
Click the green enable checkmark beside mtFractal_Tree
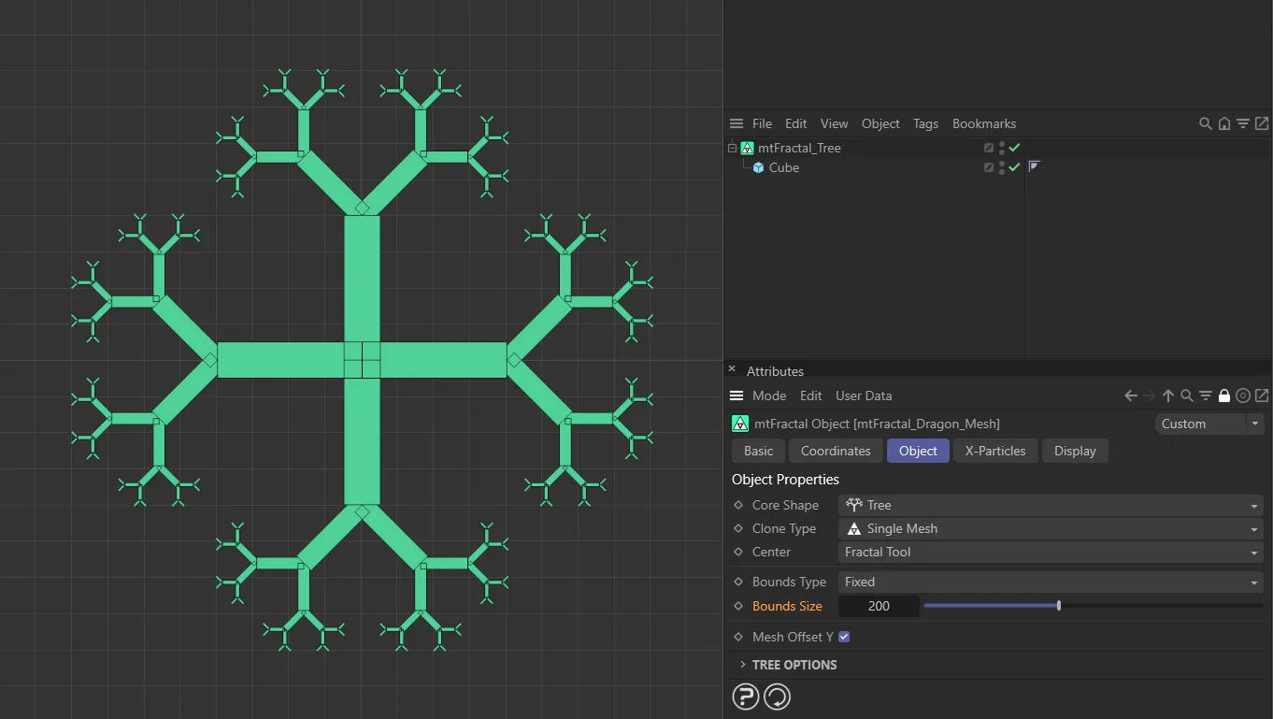[1014, 147]
